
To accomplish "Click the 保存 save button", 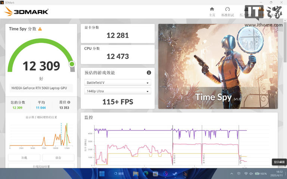I will point(58,158).
